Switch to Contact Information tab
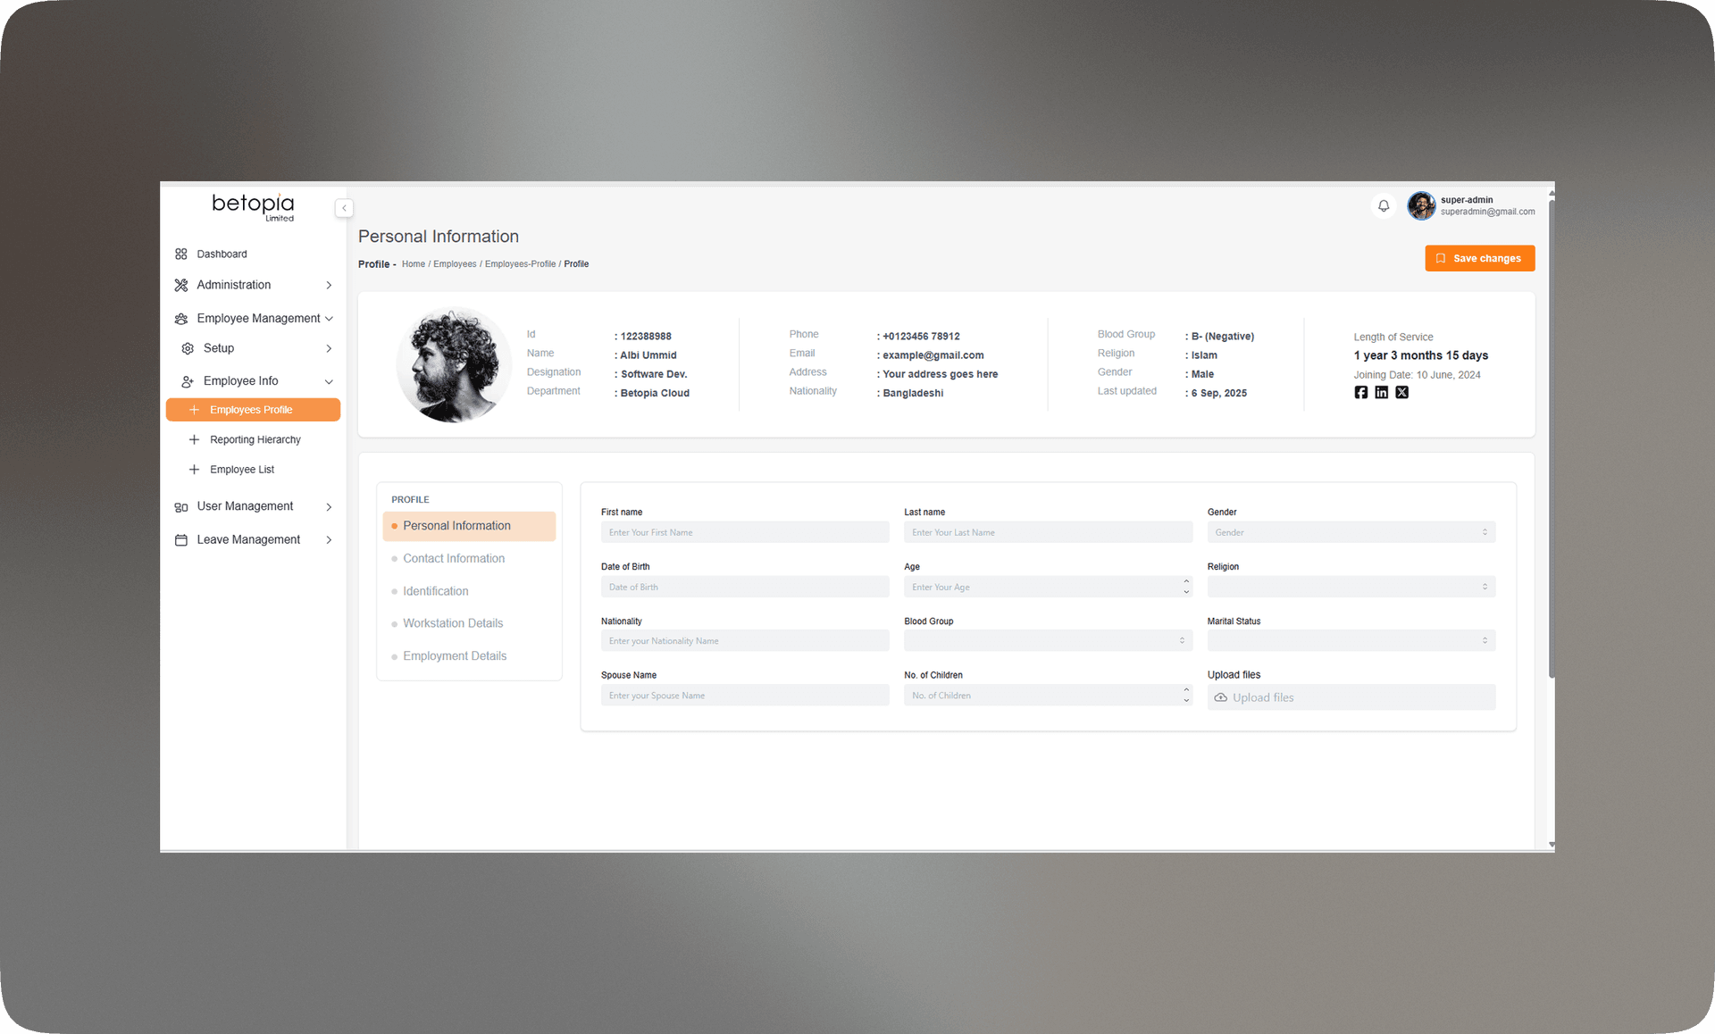Screen dimensions: 1715x1034 454,559
